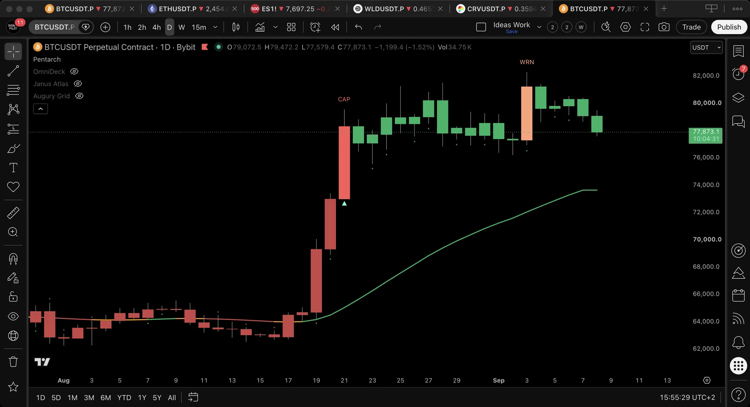Open the economic calendar icon
This screenshot has width=750, height=407.
coord(738,295)
